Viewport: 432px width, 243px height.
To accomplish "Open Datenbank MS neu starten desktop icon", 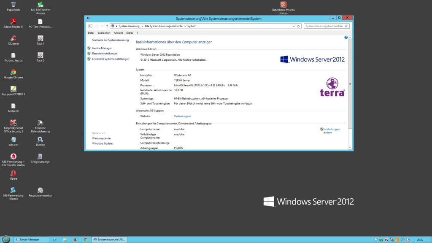I will pyautogui.click(x=283, y=8).
